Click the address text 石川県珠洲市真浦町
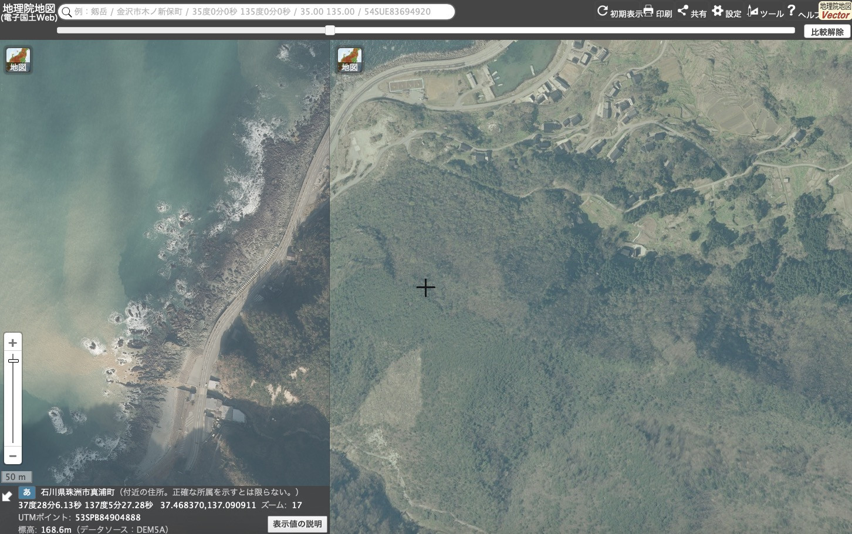 pyautogui.click(x=77, y=492)
